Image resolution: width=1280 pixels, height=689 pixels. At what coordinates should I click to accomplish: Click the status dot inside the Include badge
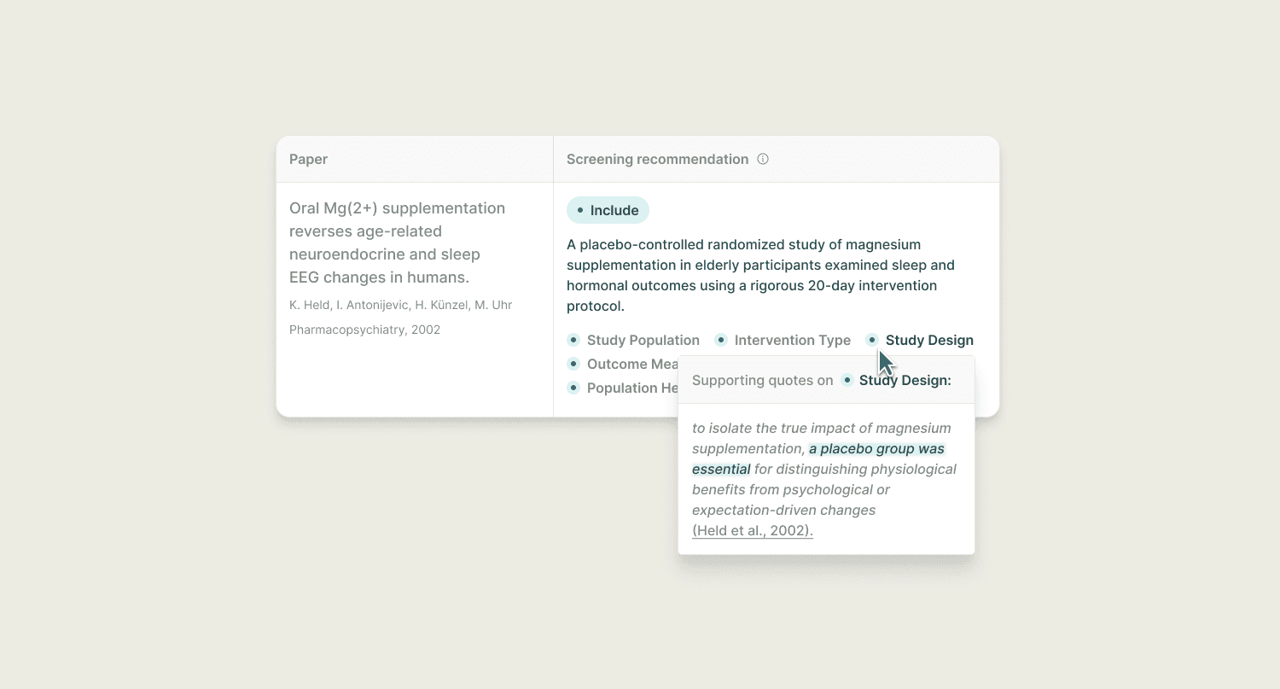coord(580,210)
